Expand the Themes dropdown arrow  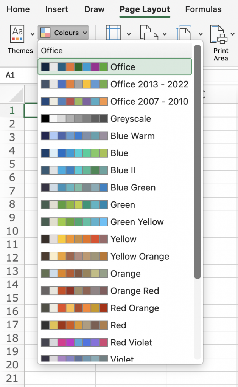point(33,34)
